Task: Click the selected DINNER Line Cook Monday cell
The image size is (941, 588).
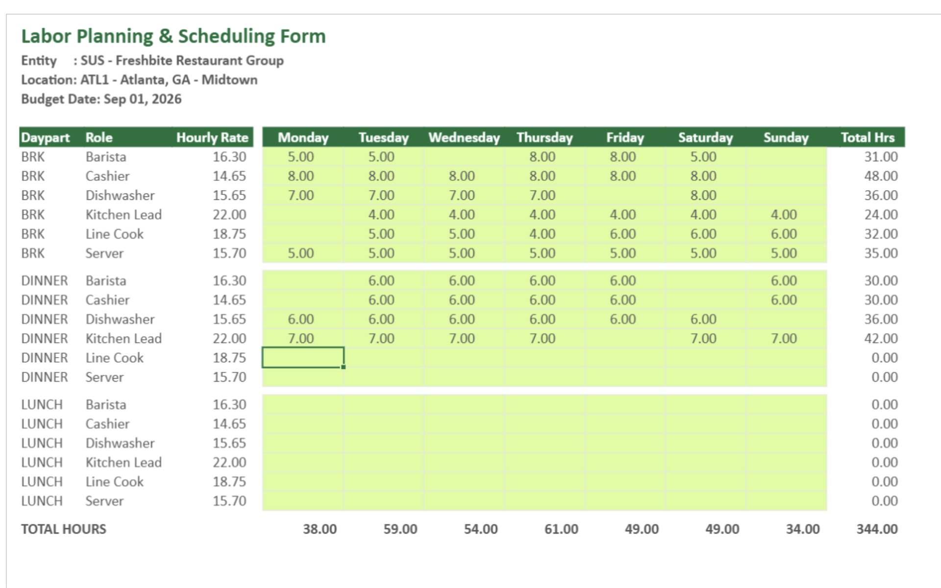Action: [x=303, y=358]
